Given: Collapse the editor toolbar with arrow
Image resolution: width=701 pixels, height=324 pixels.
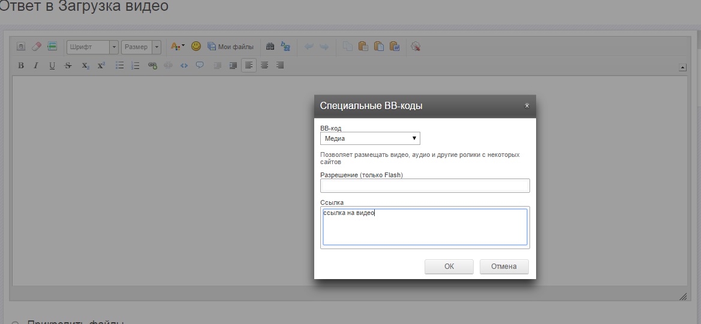Looking at the screenshot, I should [682, 68].
